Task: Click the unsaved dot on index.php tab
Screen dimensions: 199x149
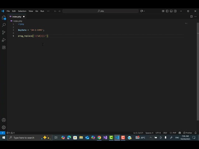Action: (x=24, y=16)
